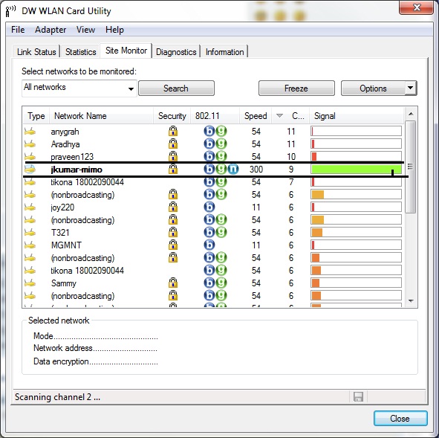Open the File menu
The height and width of the screenshot is (438, 439).
pos(18,30)
